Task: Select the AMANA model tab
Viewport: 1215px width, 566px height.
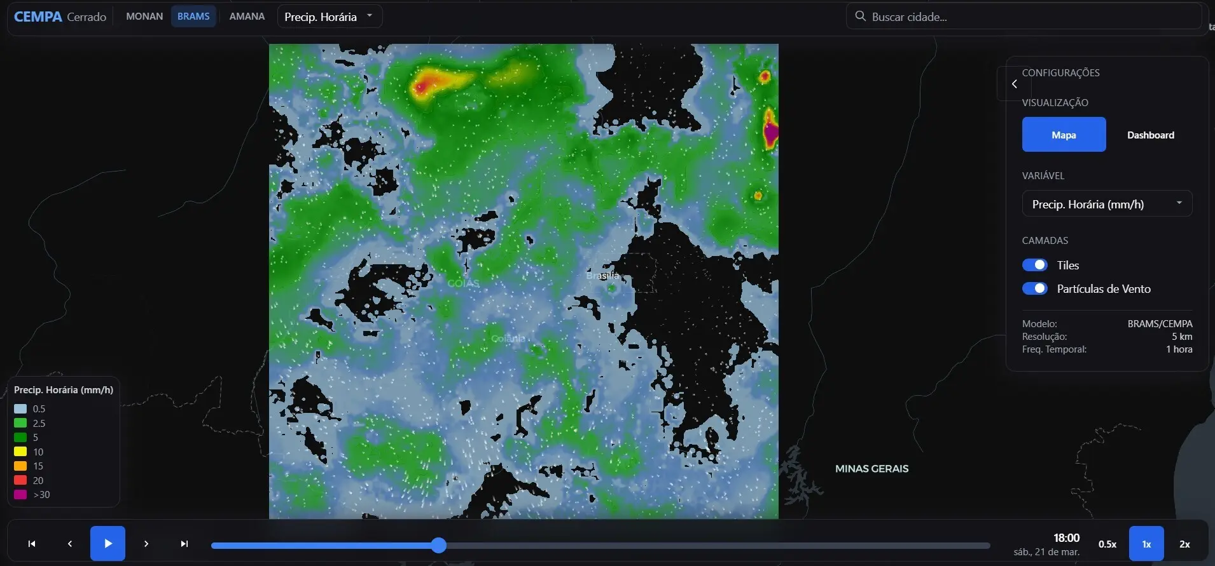Action: pos(247,17)
